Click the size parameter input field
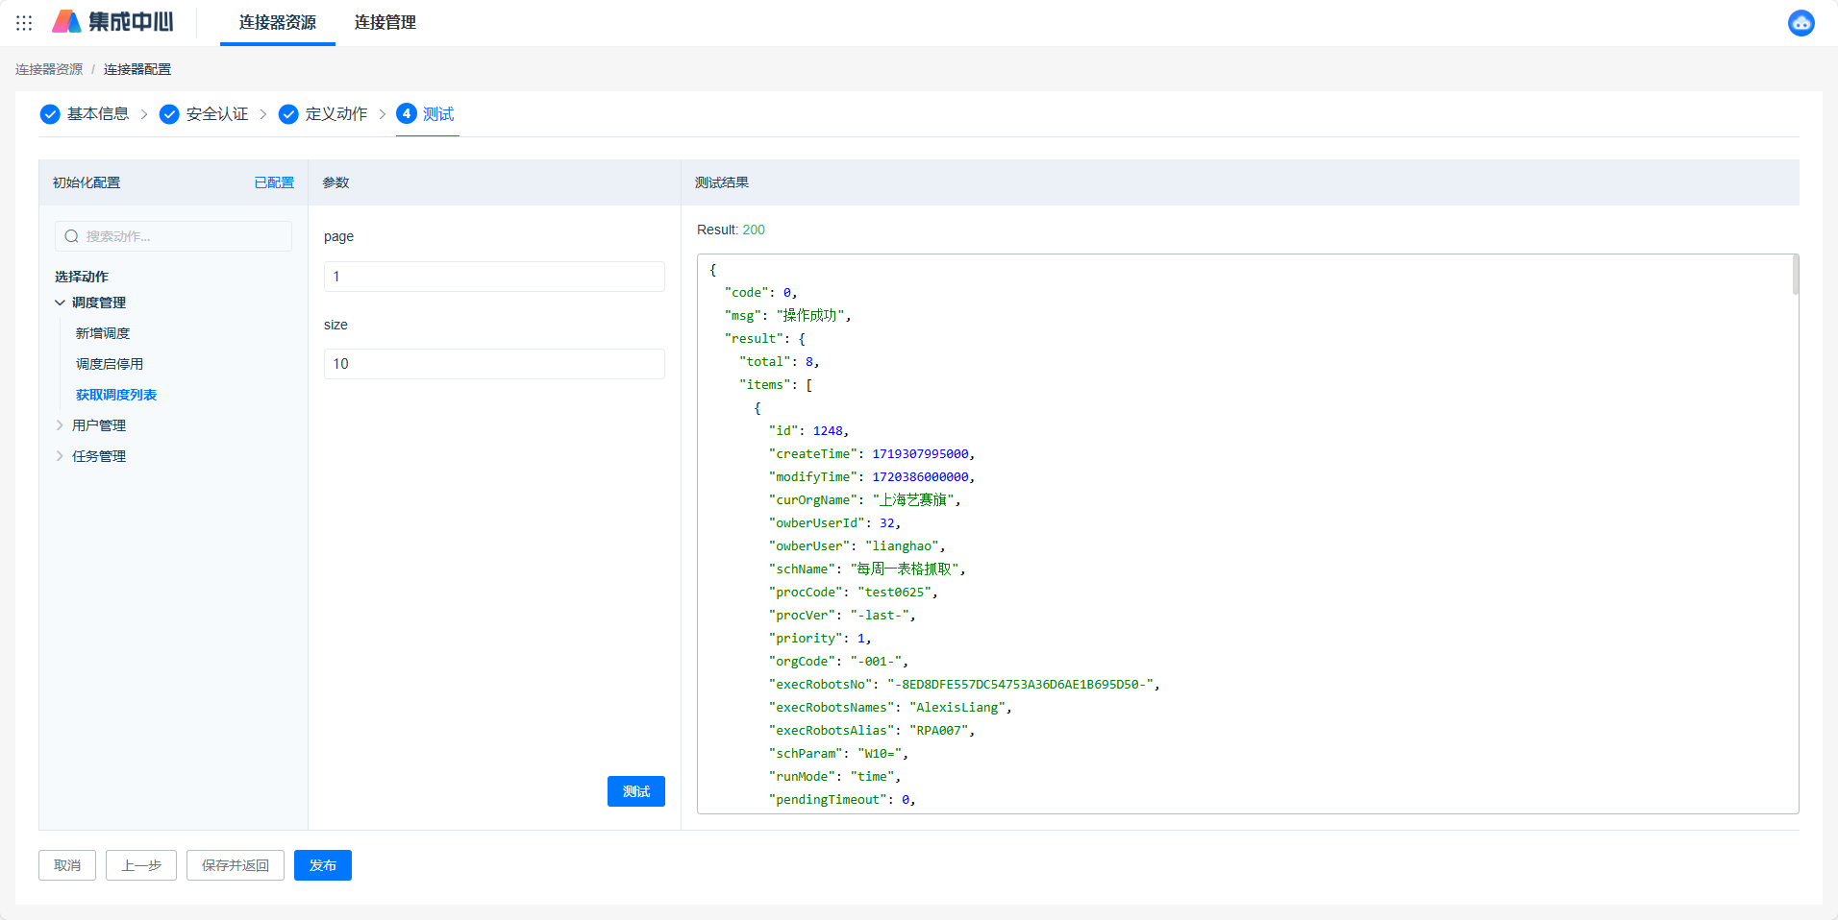1838x920 pixels. (x=494, y=364)
